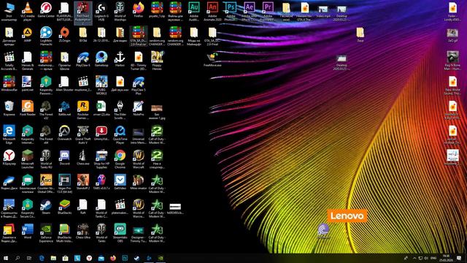Launch Overwatch shortcut
Image resolution: width=467 pixels, height=263 pixels.
(64, 133)
